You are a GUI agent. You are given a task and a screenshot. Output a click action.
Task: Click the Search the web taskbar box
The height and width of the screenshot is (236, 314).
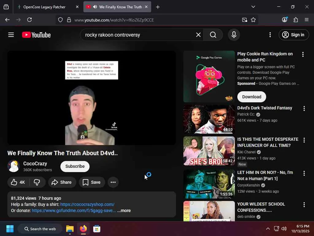click(x=40, y=229)
